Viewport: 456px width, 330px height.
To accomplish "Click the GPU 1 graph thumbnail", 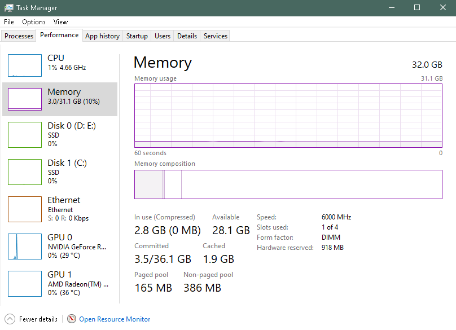I will point(25,284).
